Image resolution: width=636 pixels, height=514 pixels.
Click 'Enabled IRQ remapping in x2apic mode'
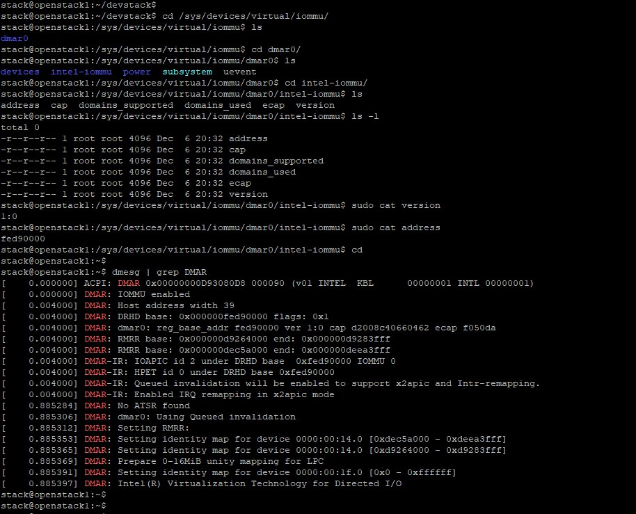pyautogui.click(x=234, y=394)
